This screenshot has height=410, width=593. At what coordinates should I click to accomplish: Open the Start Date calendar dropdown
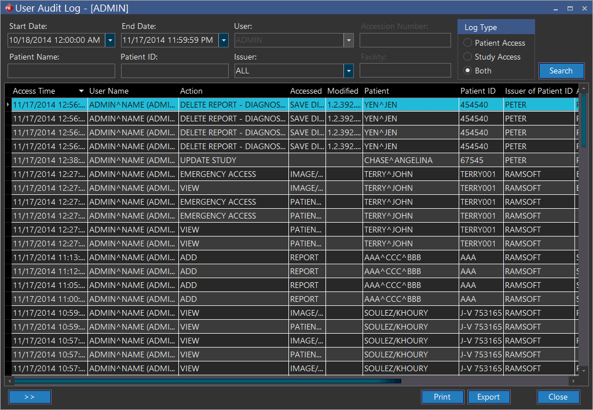(x=110, y=40)
